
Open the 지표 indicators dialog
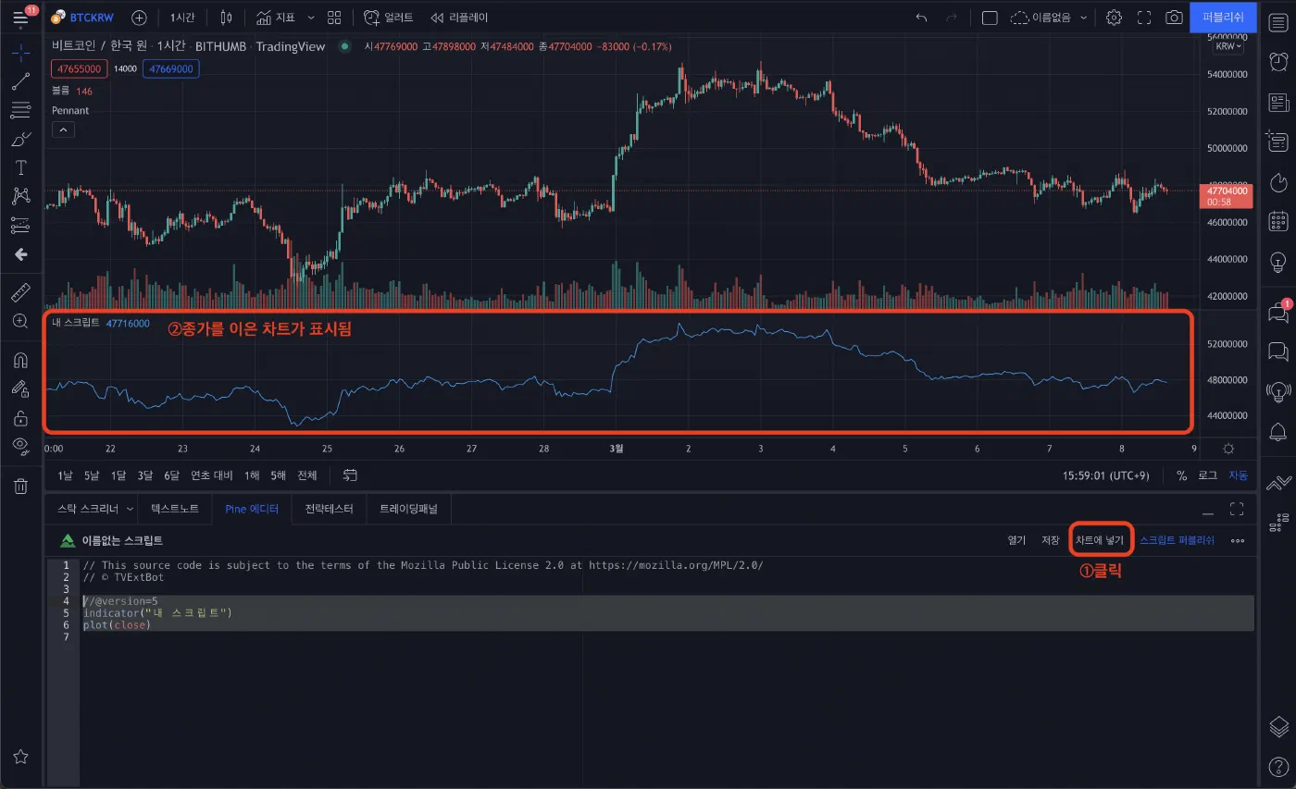275,18
